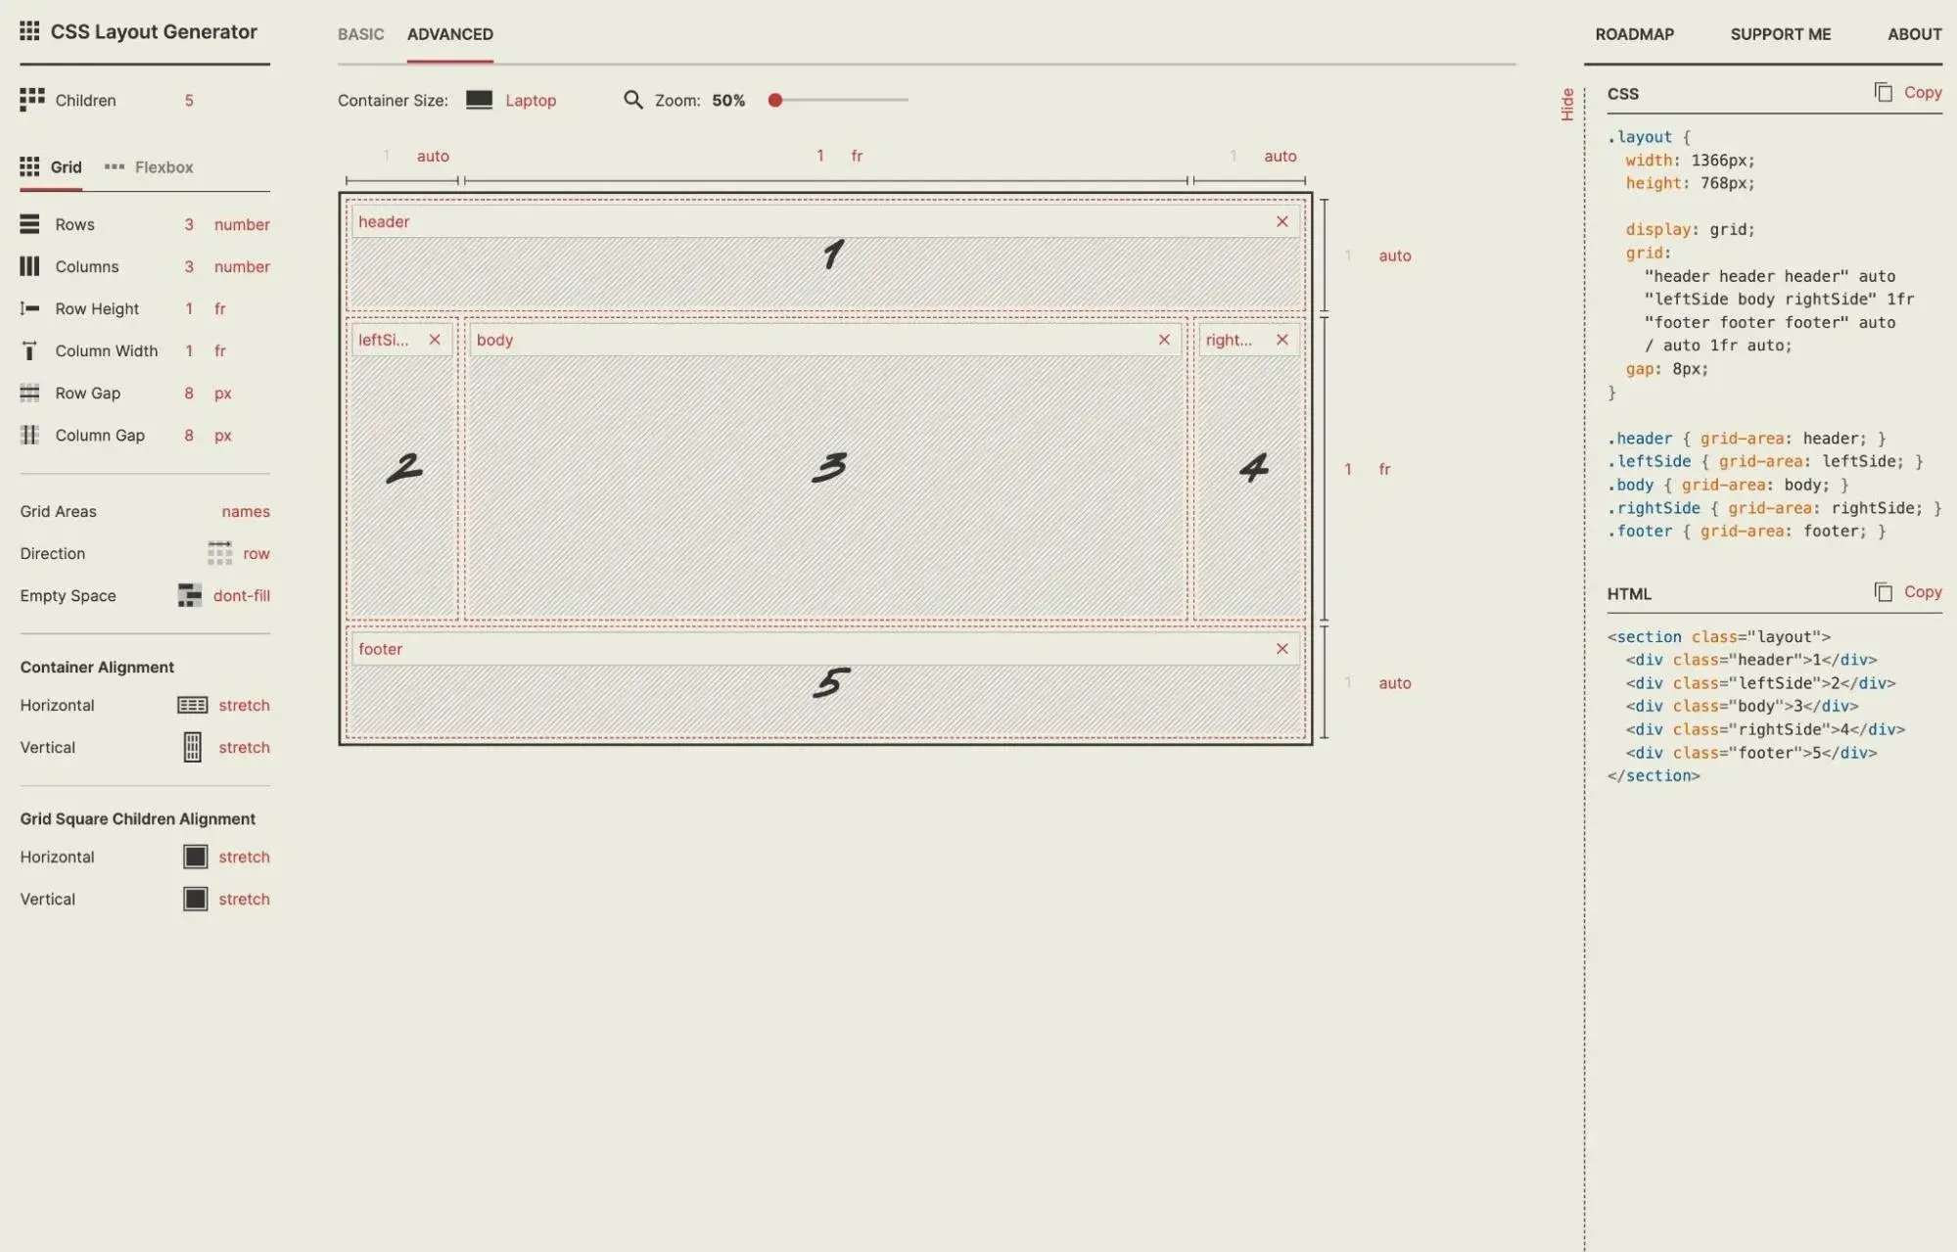Click Grid Square Children Horizontal stretch icon

pyautogui.click(x=195, y=857)
